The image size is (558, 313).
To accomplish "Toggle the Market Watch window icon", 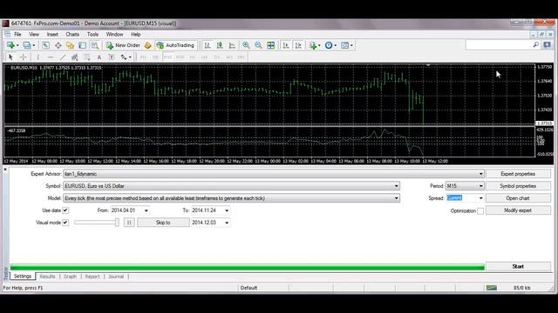I will (45, 45).
